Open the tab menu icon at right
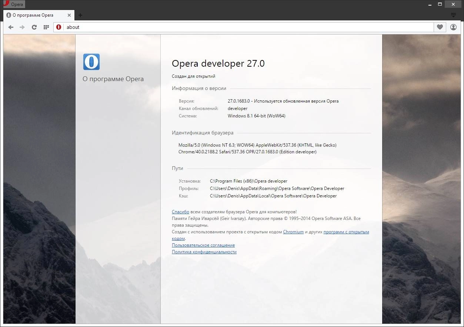The height and width of the screenshot is (327, 464). click(x=453, y=15)
